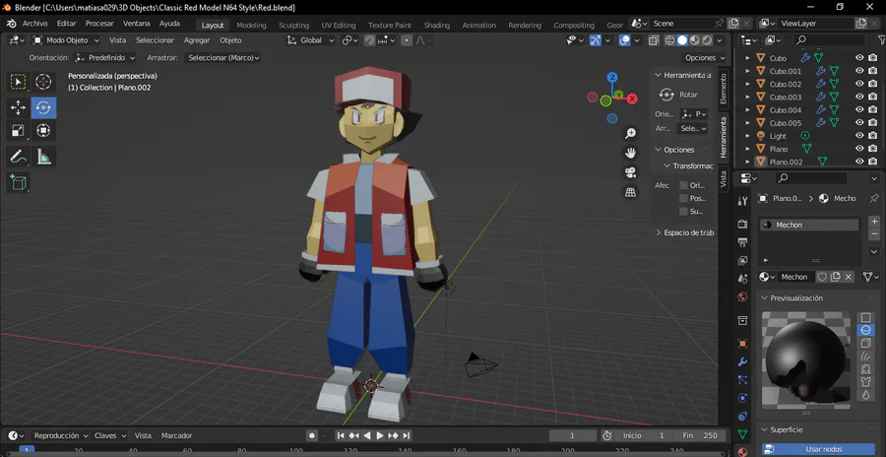Screen dimensions: 886x457
Task: Open the Agregar menu in viewport
Action: tap(197, 40)
